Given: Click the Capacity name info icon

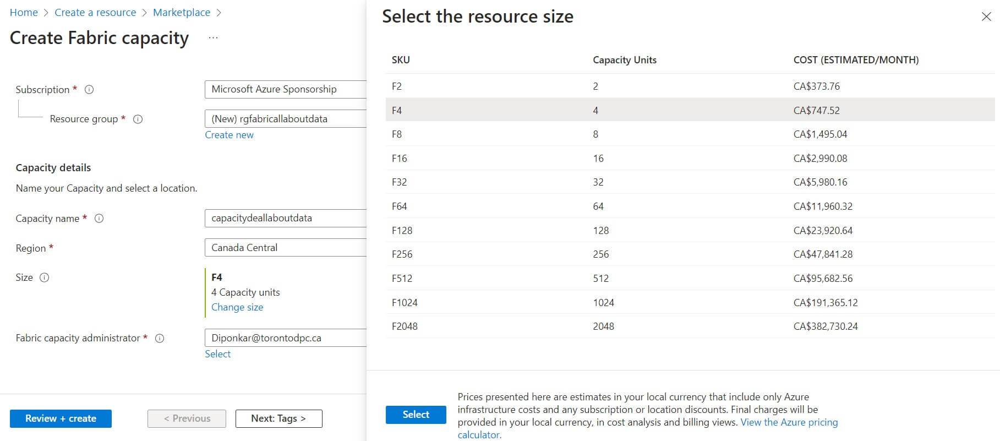Looking at the screenshot, I should (x=99, y=219).
